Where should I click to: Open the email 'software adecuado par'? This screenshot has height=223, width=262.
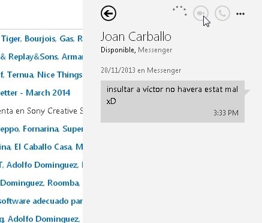[41, 201]
